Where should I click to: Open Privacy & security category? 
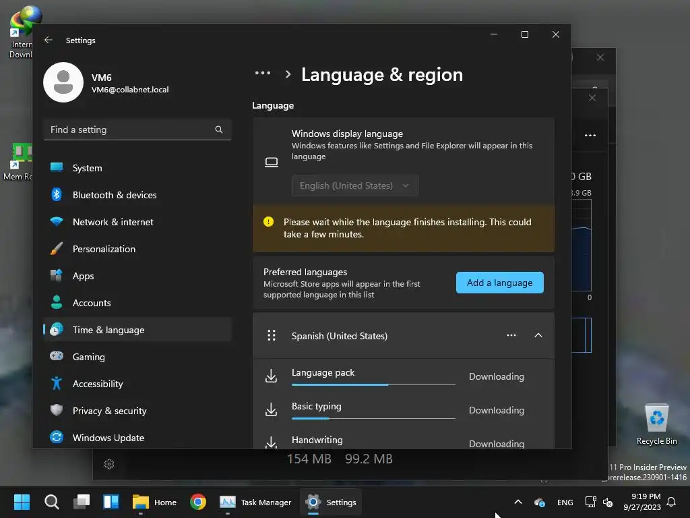pos(137,411)
